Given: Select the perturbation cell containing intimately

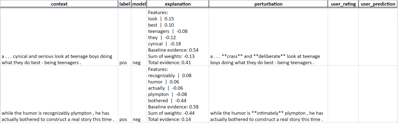Looking at the screenshot, I should coord(269,94).
